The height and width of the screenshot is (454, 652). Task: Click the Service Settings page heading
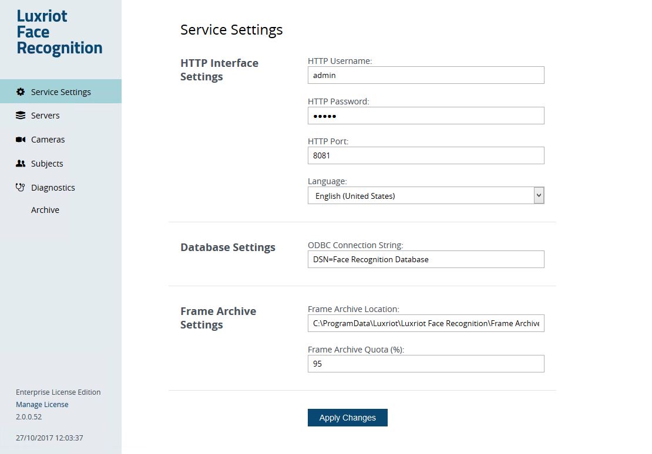coord(231,30)
